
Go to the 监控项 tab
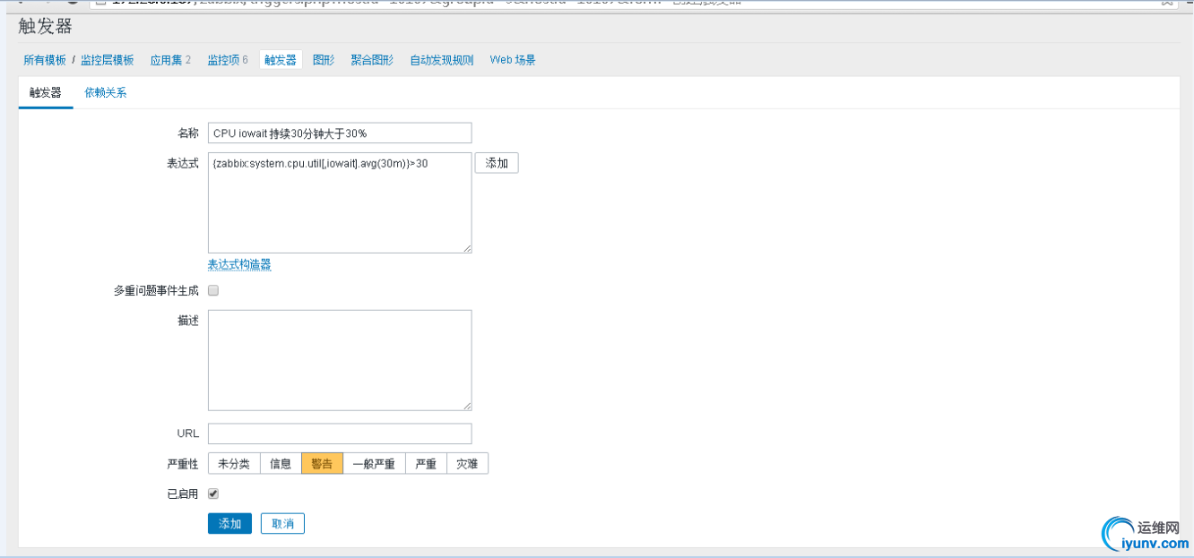click(223, 60)
